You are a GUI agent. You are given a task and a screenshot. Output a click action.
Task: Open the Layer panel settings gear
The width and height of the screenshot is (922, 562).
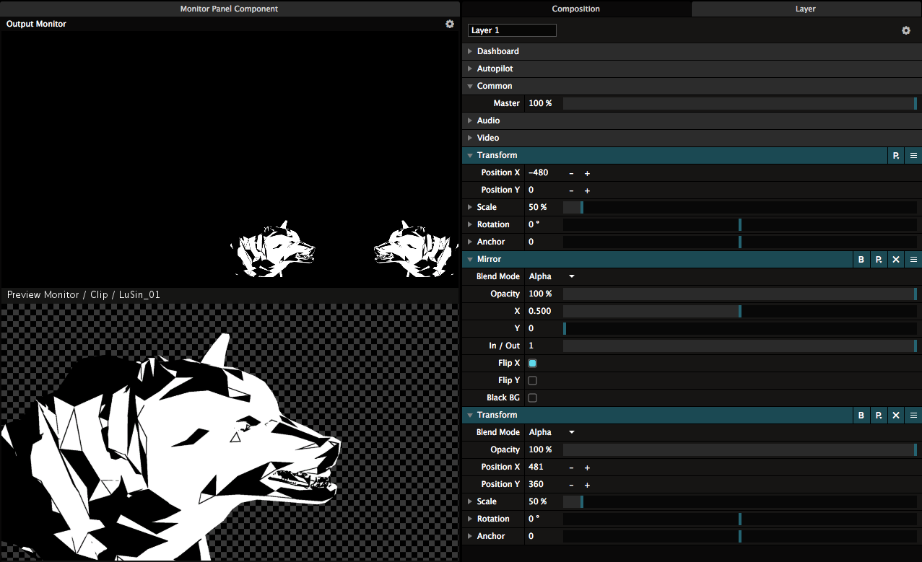906,31
